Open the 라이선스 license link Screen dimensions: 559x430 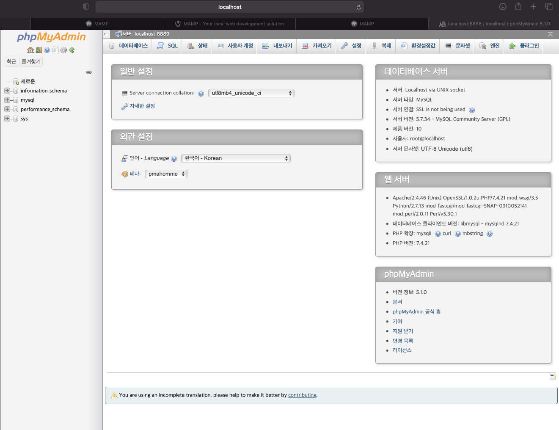402,350
